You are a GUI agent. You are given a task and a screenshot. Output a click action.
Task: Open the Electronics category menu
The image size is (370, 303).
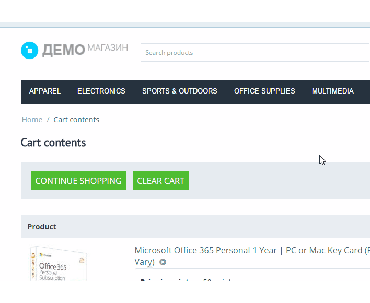click(101, 91)
